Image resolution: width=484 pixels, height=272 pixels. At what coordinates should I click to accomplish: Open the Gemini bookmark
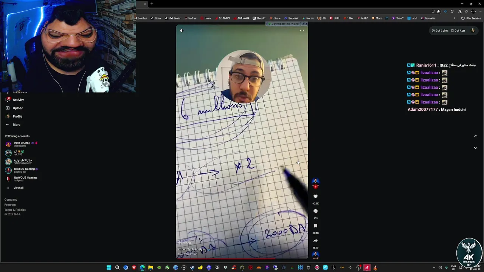(308, 18)
